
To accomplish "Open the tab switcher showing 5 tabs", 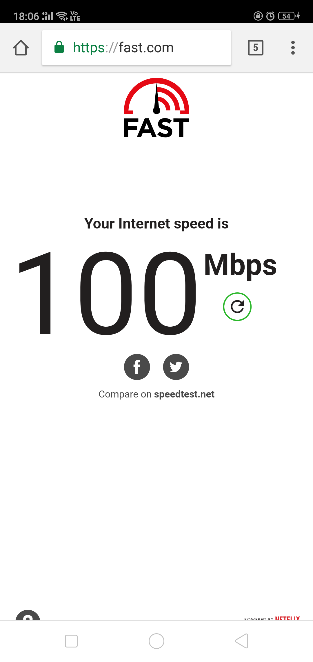I will (256, 48).
